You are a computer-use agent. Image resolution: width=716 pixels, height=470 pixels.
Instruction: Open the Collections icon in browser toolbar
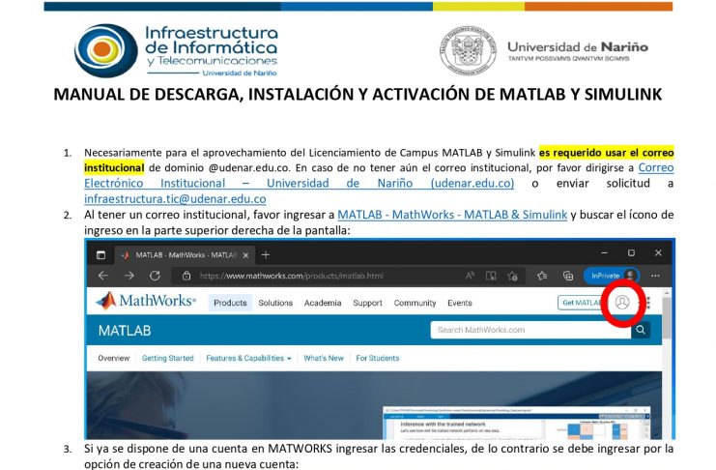pos(568,276)
